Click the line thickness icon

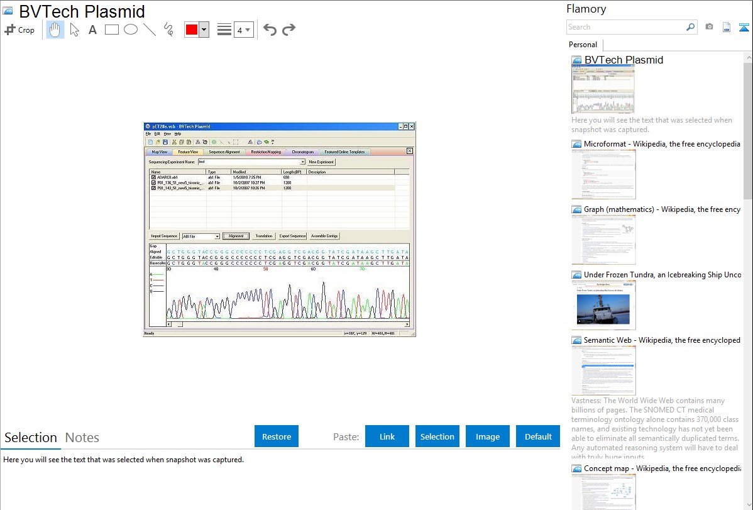point(224,30)
